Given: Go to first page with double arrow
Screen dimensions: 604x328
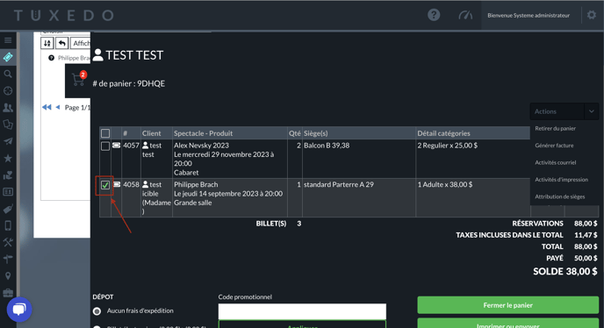Looking at the screenshot, I should (47, 107).
